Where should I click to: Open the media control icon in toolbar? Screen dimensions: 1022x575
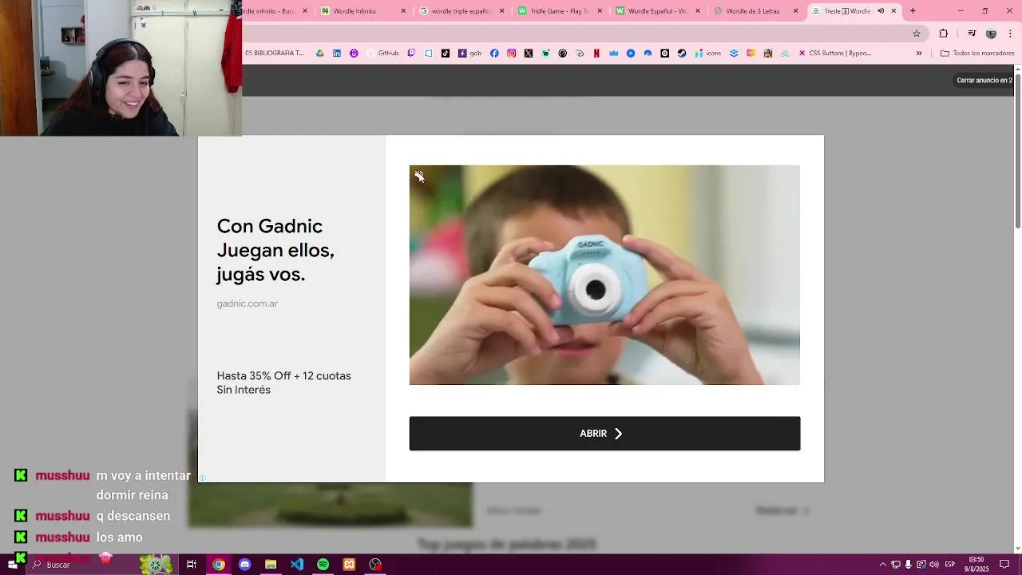tap(972, 34)
